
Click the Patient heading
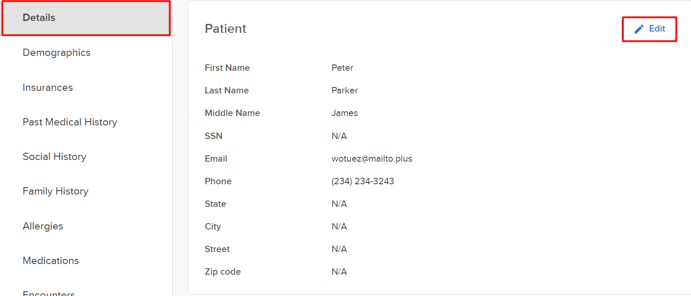[x=225, y=29]
